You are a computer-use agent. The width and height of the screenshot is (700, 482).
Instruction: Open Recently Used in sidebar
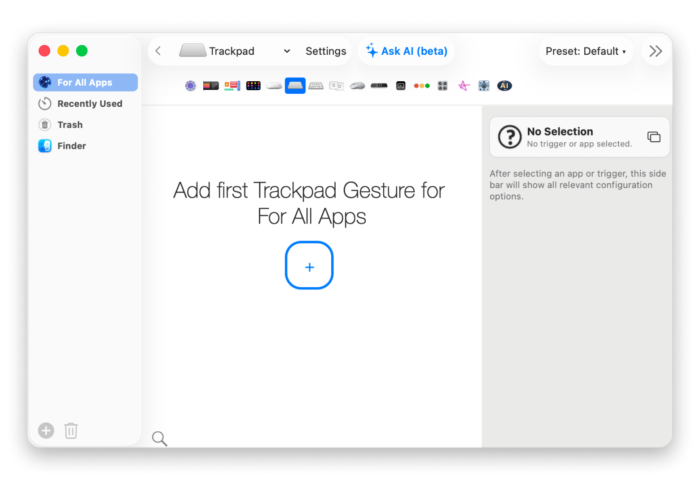(x=85, y=104)
